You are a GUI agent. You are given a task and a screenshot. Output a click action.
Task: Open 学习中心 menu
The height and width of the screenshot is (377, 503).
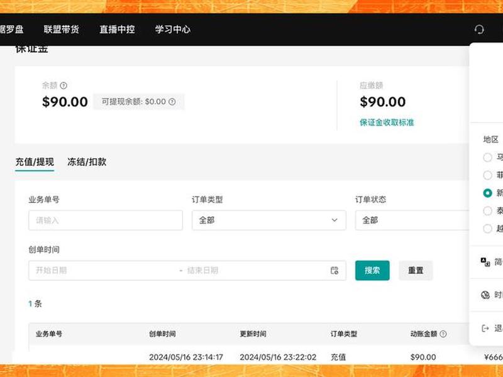[172, 30]
